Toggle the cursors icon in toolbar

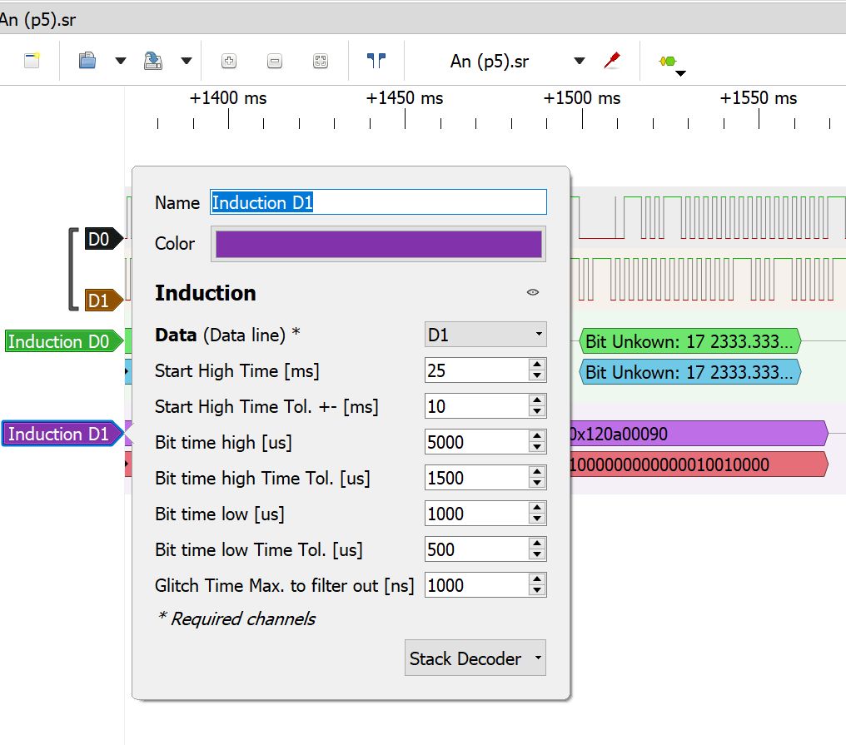pos(376,60)
